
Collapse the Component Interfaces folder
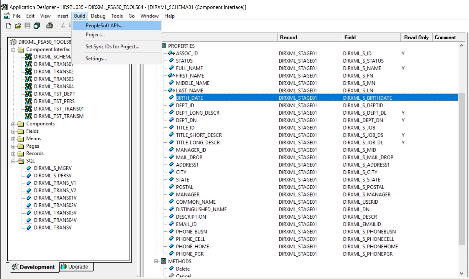[13, 50]
